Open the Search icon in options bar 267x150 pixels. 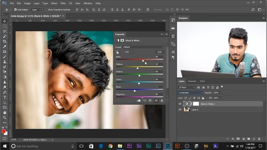[253, 10]
